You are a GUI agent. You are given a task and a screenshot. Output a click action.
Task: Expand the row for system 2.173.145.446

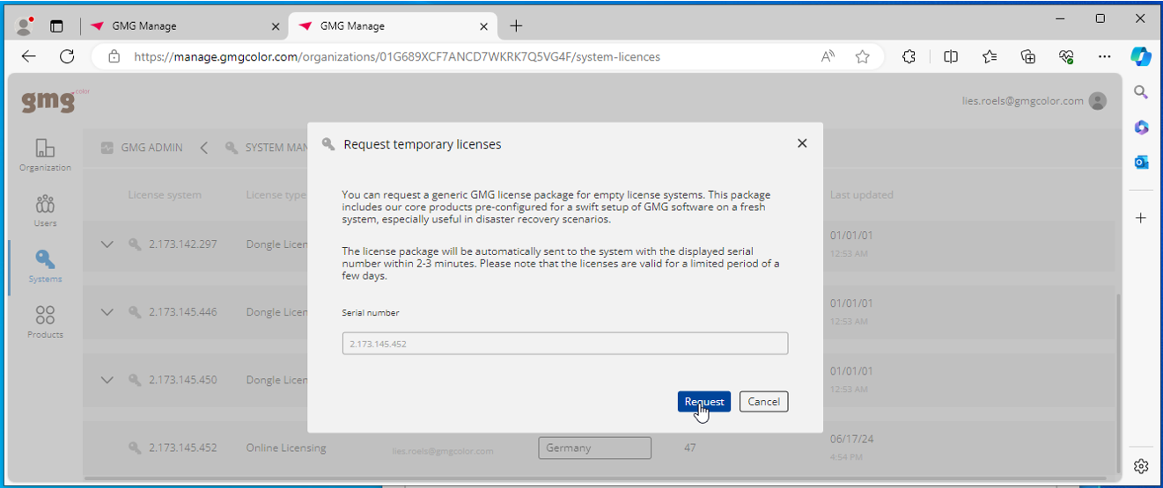coord(107,312)
